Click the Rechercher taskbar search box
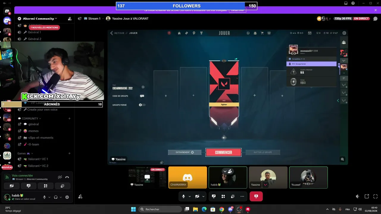 coord(160,209)
